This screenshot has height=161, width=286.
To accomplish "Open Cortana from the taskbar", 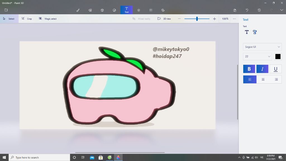I will point(74,157).
